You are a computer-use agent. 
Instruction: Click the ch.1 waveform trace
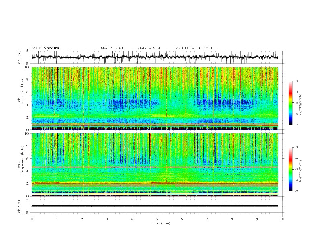(x=155, y=57)
